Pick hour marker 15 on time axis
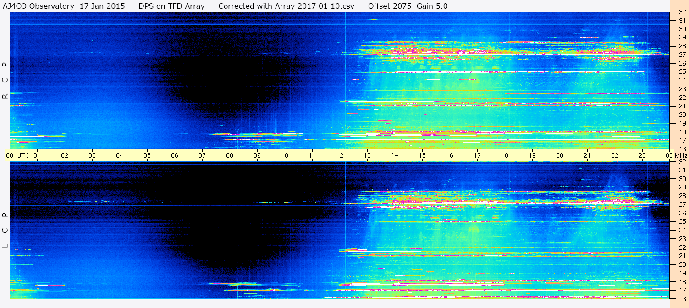 [422, 155]
